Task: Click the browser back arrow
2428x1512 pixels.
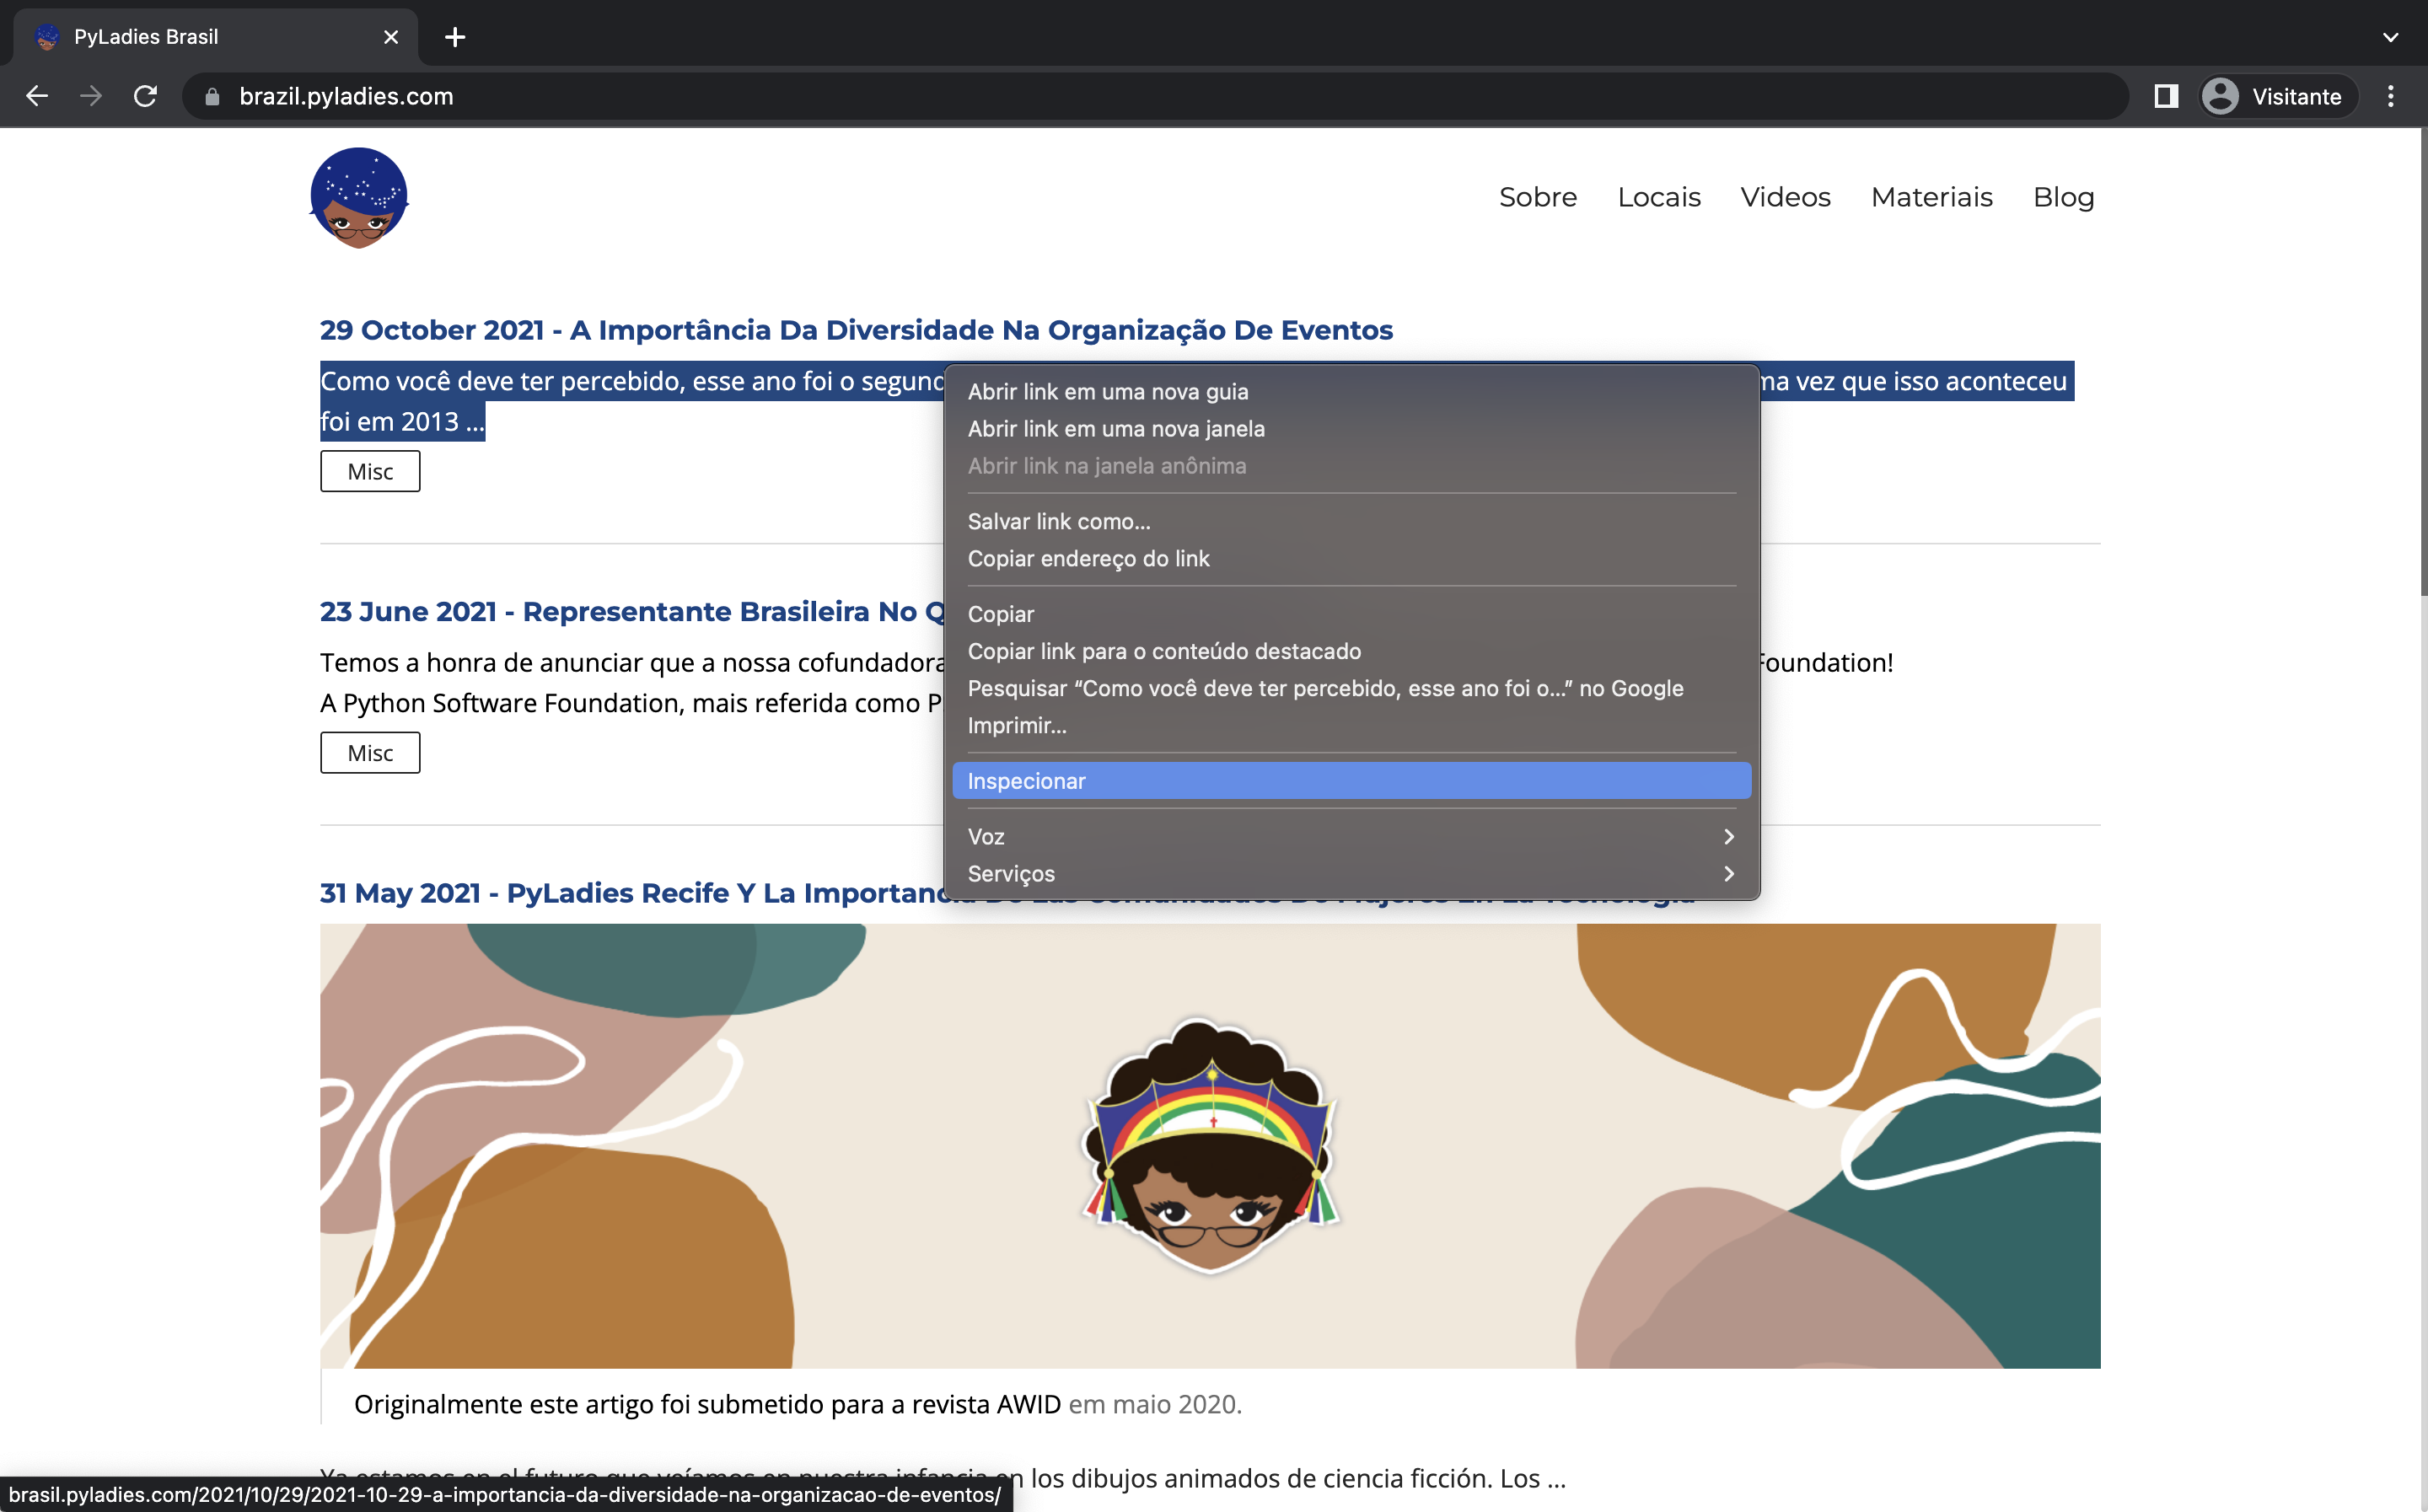Action: click(x=37, y=96)
